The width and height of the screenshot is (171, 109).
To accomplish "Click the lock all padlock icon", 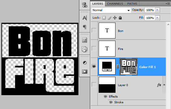I will point(120,18).
